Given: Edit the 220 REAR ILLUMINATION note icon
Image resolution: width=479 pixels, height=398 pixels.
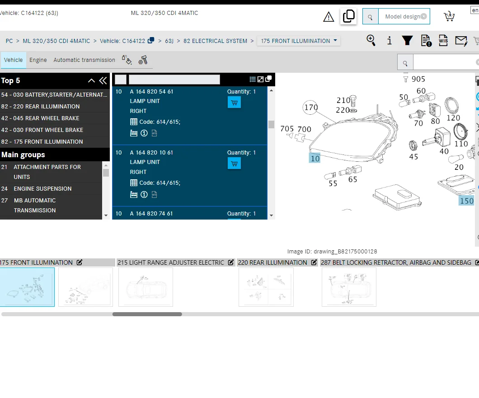Looking at the screenshot, I should (314, 262).
